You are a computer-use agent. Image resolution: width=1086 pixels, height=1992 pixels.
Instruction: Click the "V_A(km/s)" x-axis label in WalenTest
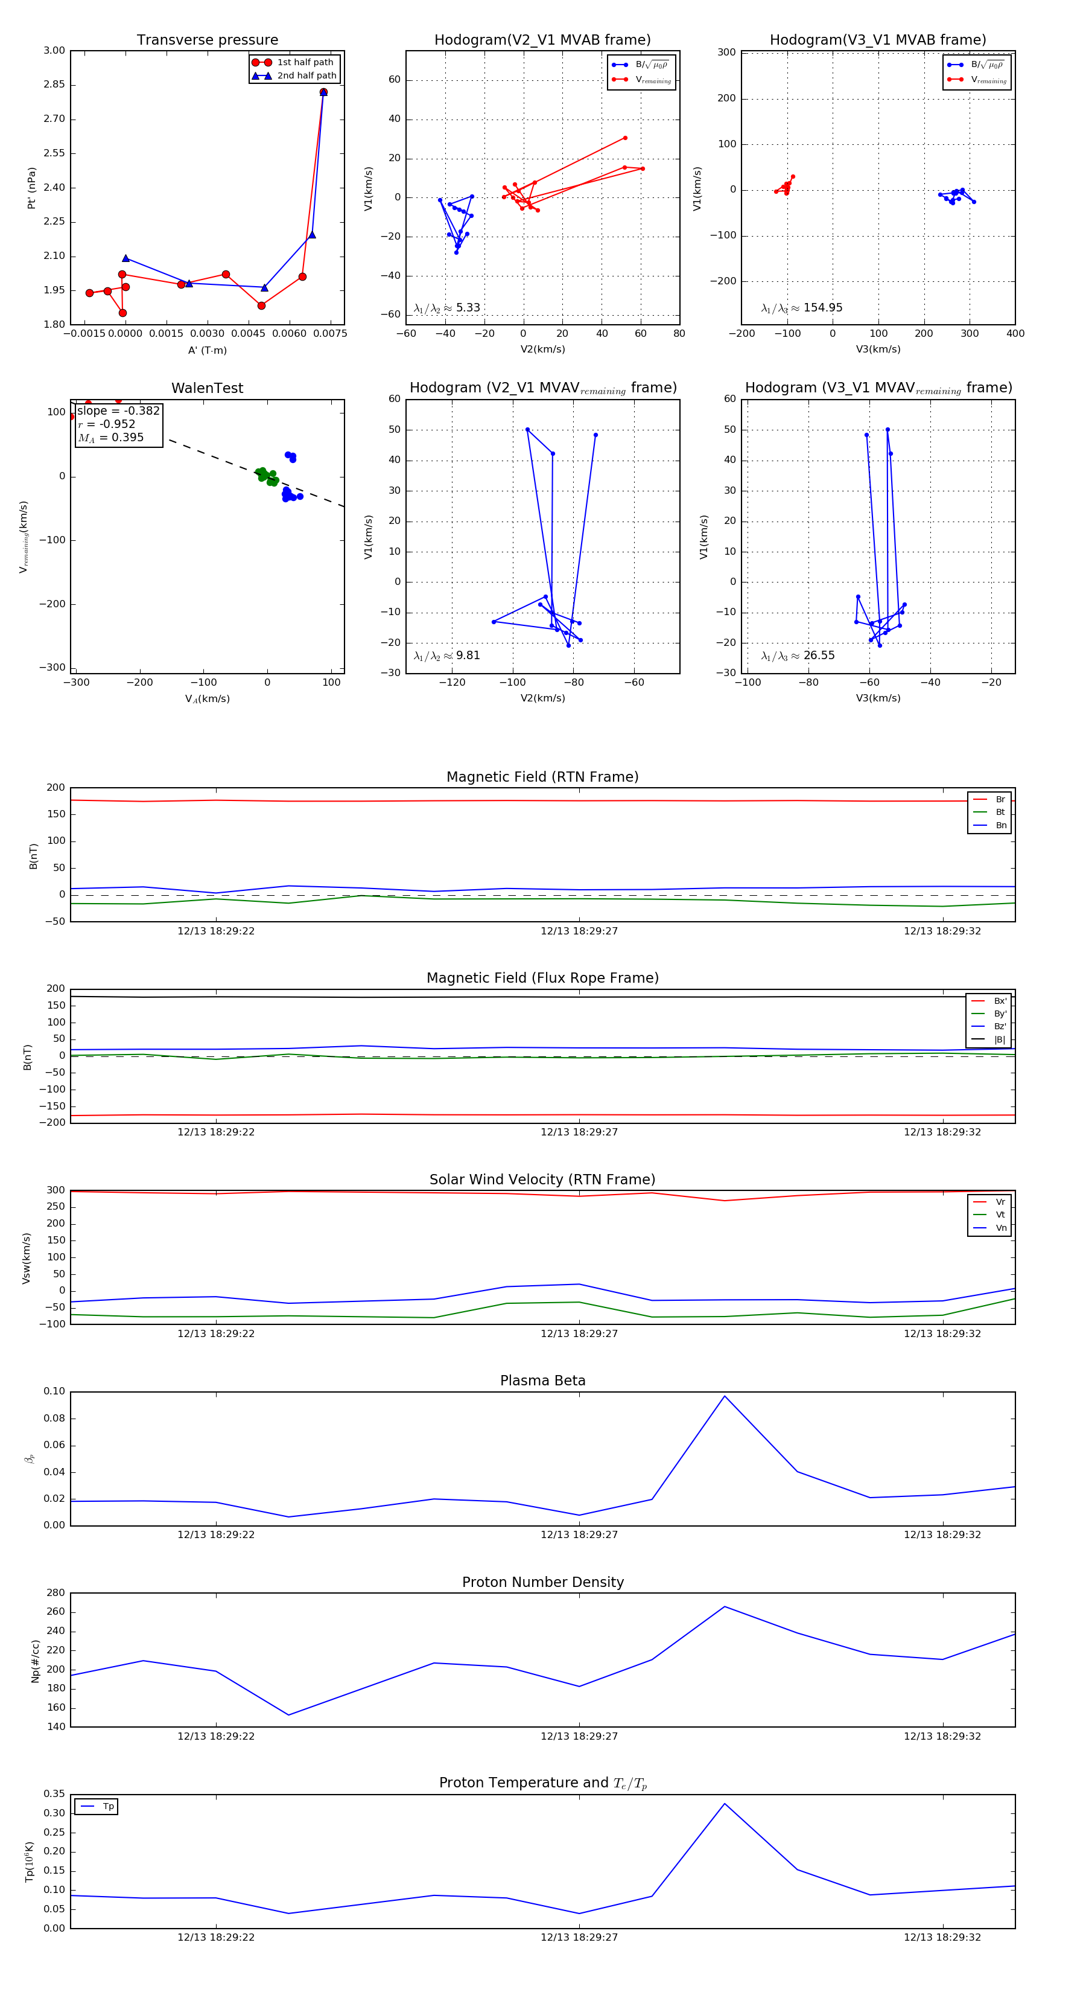tap(207, 699)
